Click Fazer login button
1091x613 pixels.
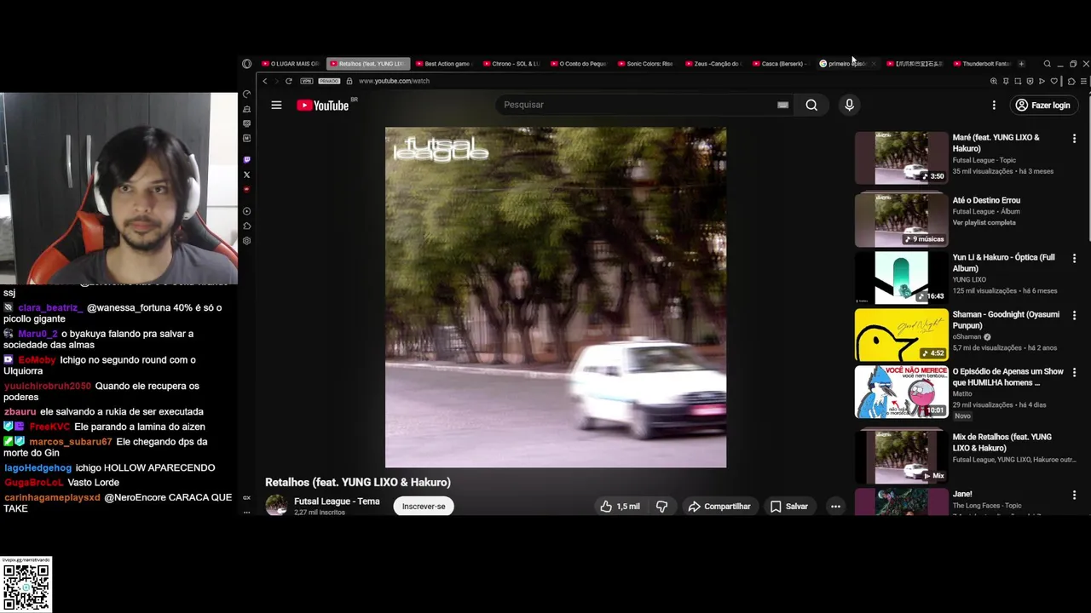[x=1042, y=105]
